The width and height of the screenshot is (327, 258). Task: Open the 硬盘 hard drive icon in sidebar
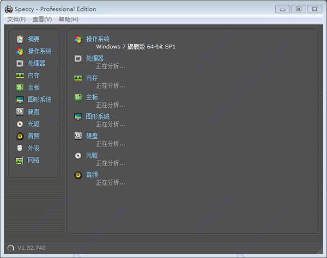tap(20, 112)
